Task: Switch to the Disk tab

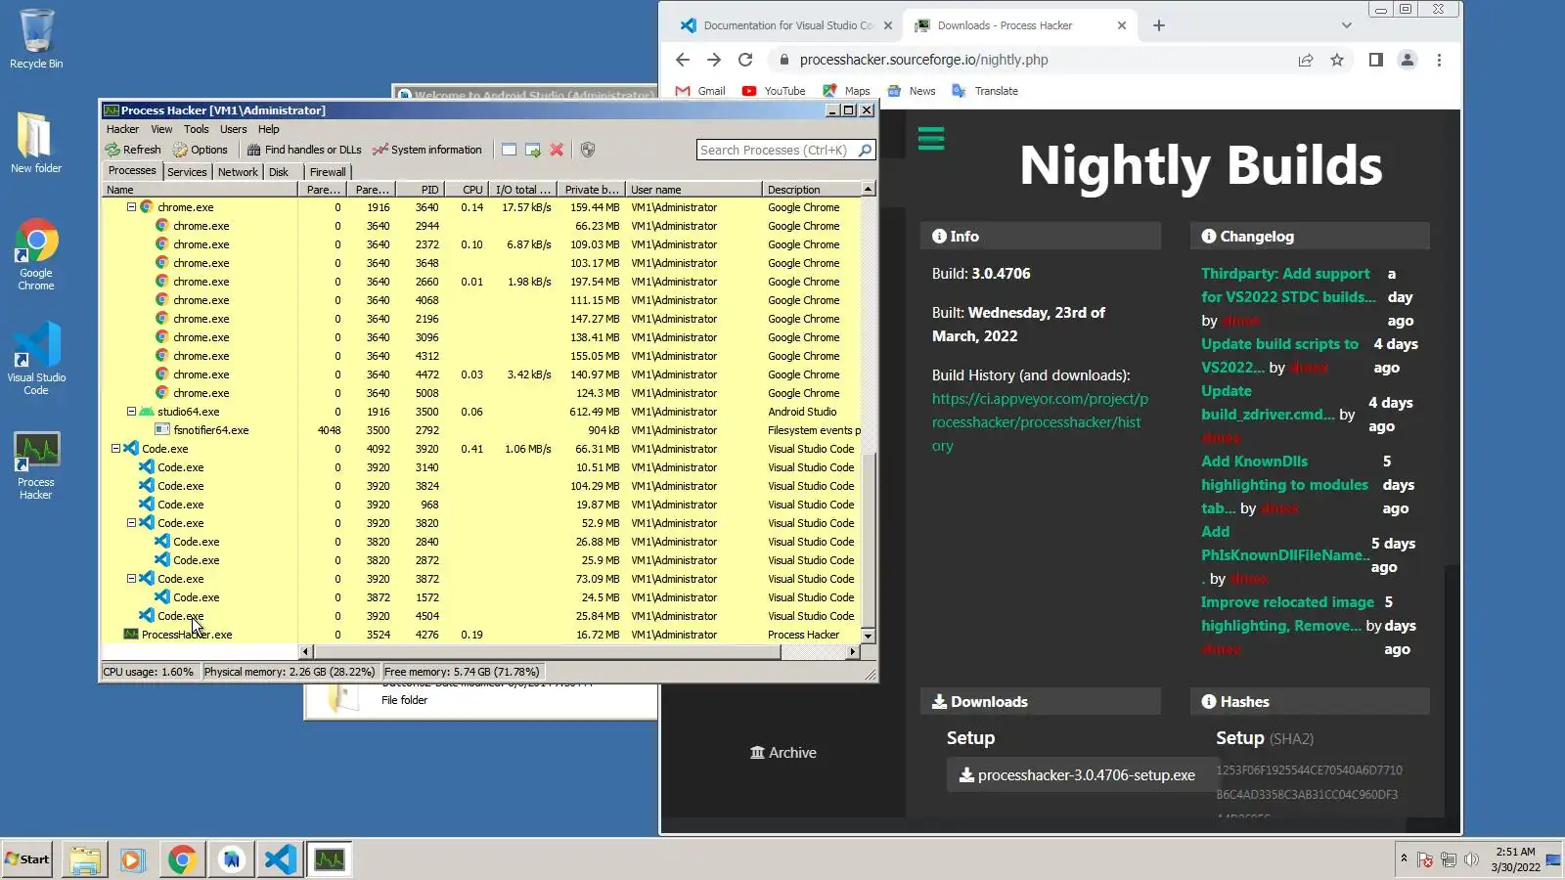Action: pyautogui.click(x=279, y=172)
